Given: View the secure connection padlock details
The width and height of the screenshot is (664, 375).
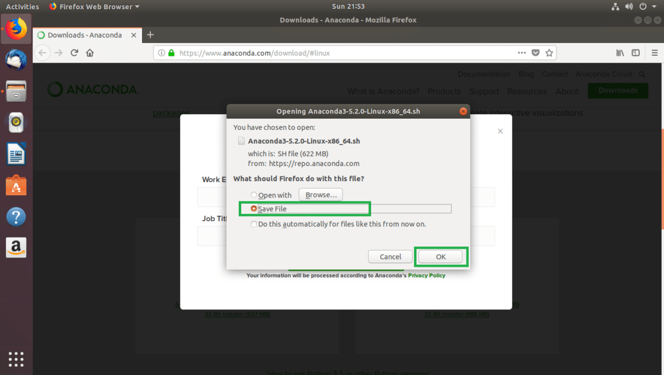Looking at the screenshot, I should [x=171, y=53].
